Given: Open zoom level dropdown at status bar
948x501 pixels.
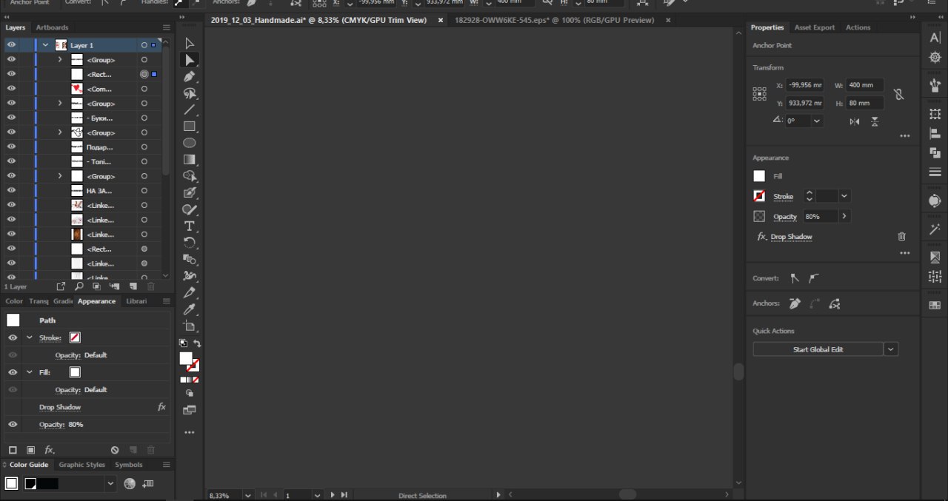Looking at the screenshot, I should (248, 495).
